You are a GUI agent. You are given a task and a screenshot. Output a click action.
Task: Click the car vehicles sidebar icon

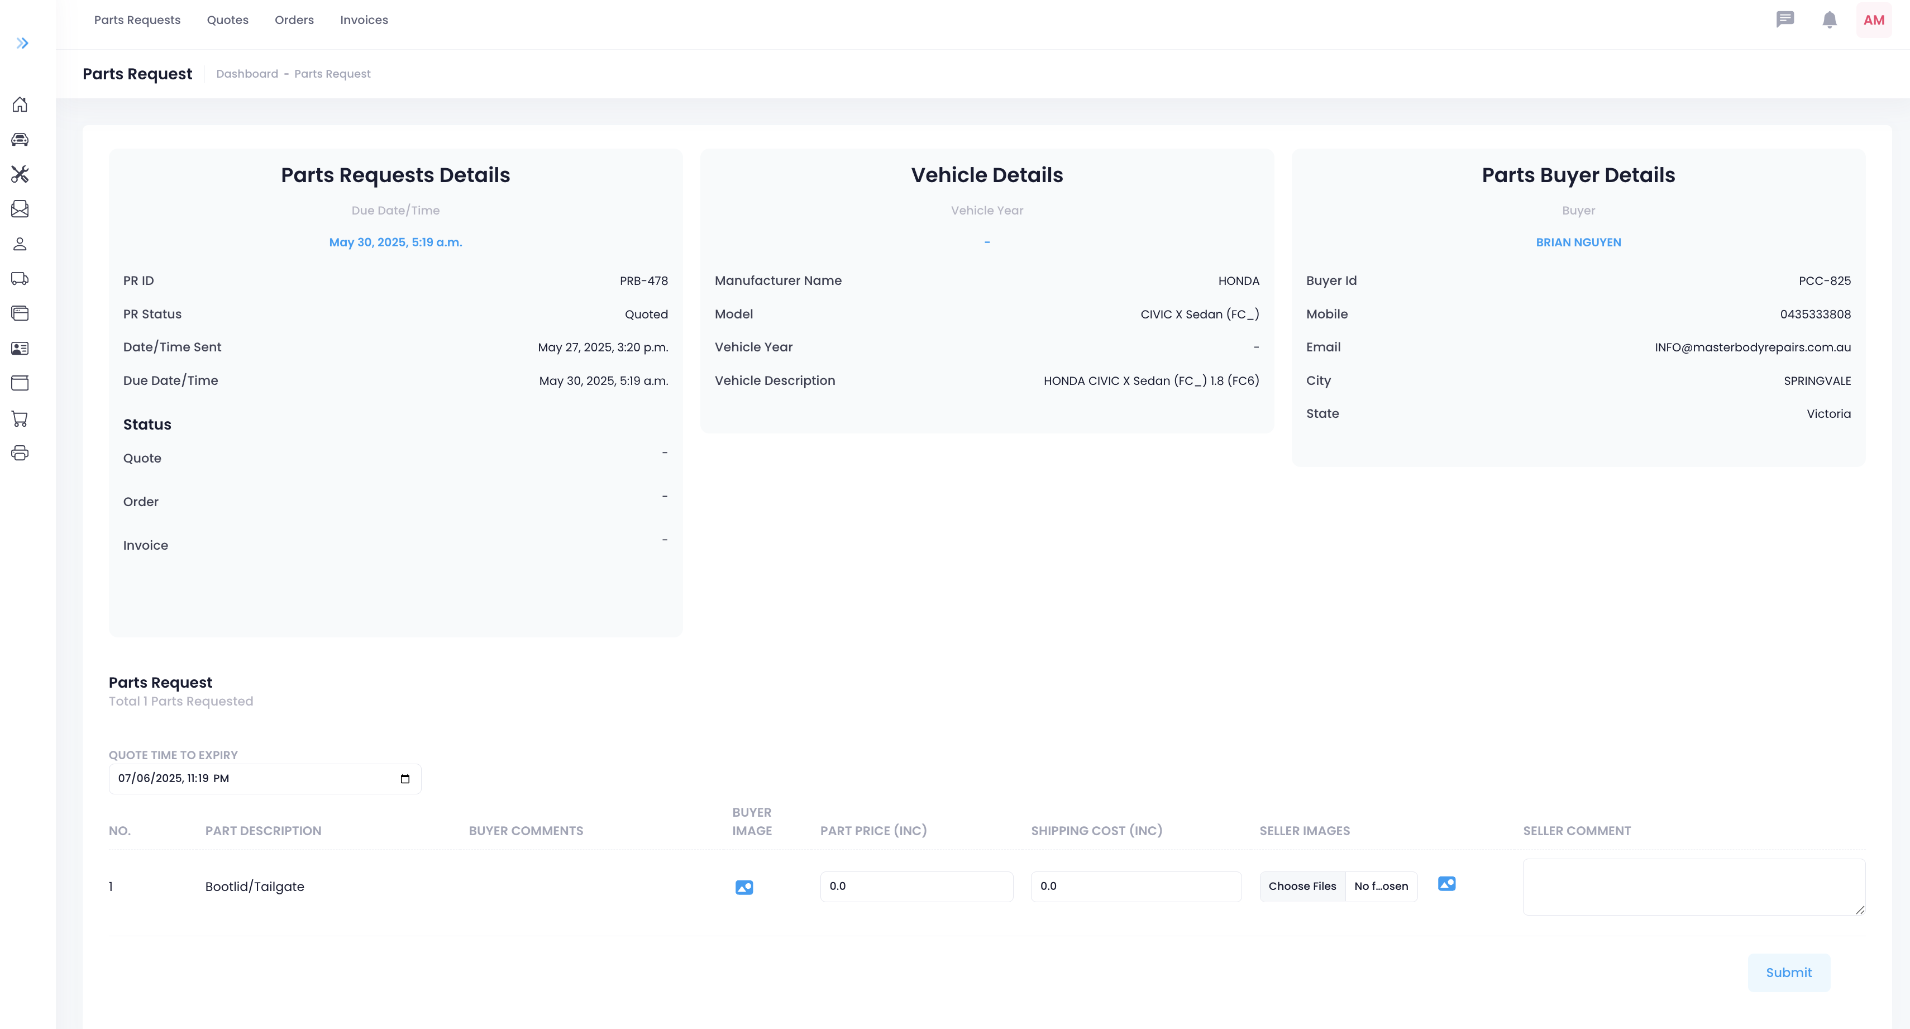20,140
